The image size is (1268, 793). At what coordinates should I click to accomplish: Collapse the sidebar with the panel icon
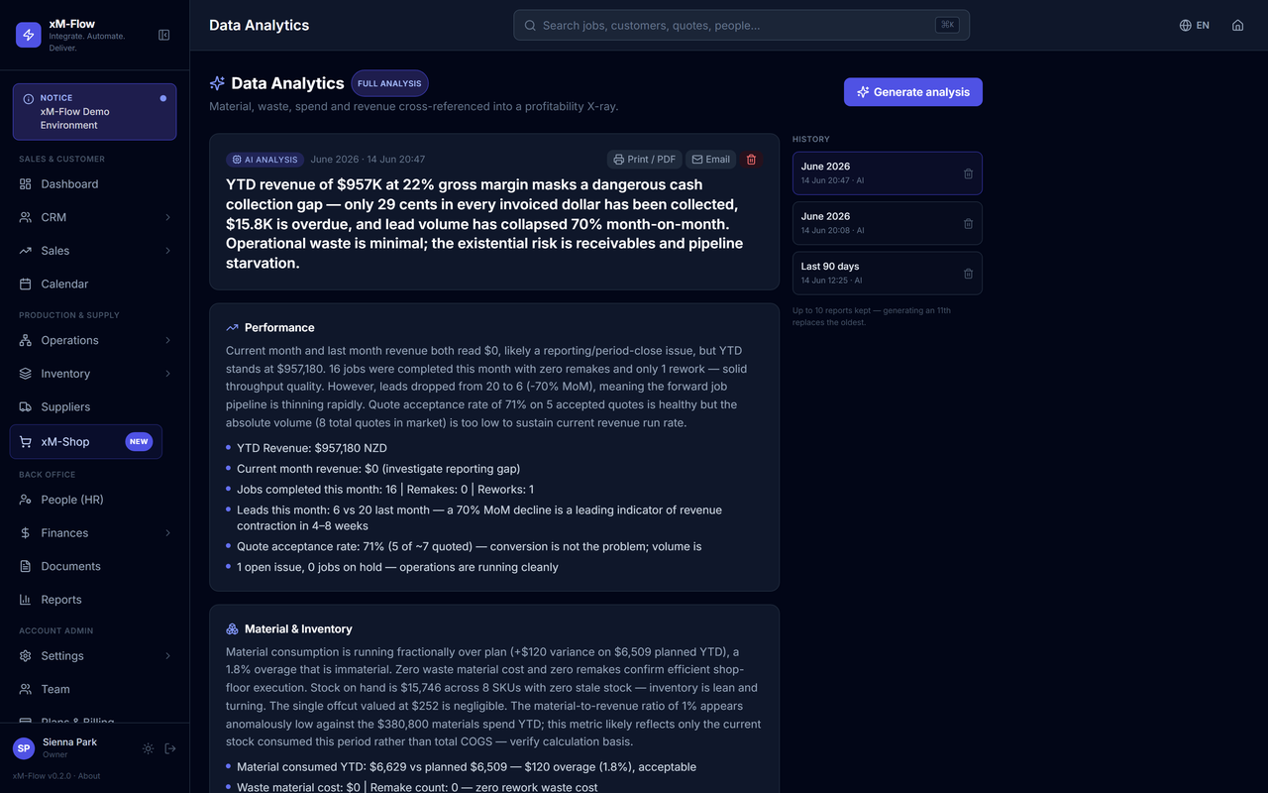164,35
